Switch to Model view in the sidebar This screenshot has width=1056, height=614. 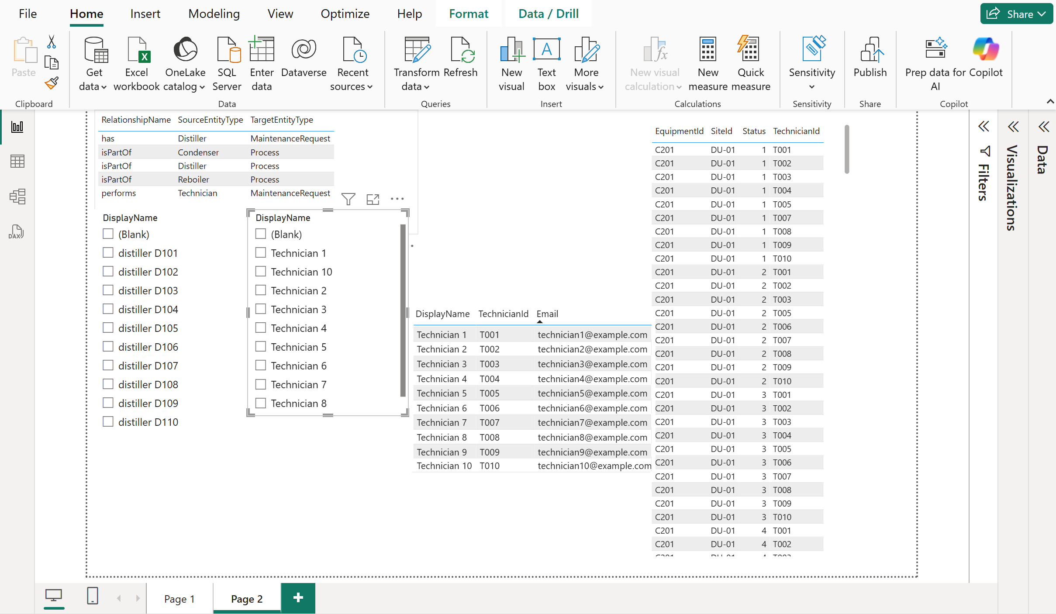17,197
